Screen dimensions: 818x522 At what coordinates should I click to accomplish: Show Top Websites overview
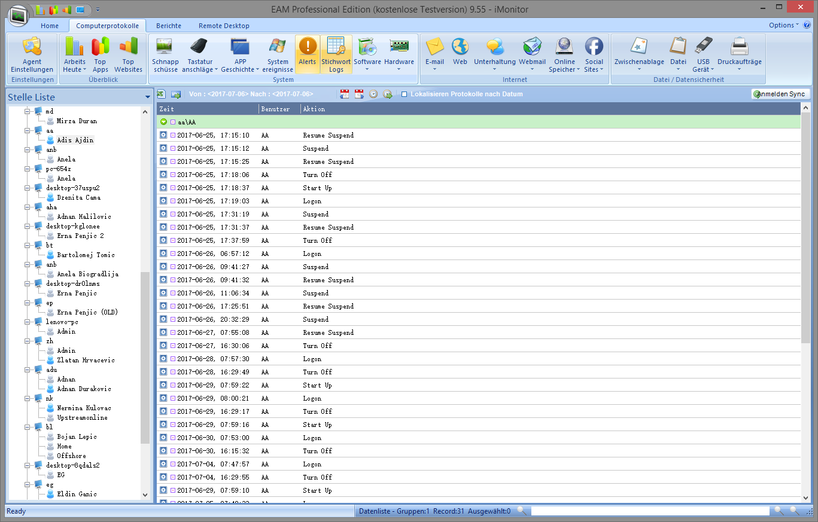point(128,54)
